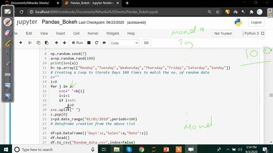Viewport: 273px width, 153px height.
Task: Open the Edit menu
Action: click(x=29, y=33)
